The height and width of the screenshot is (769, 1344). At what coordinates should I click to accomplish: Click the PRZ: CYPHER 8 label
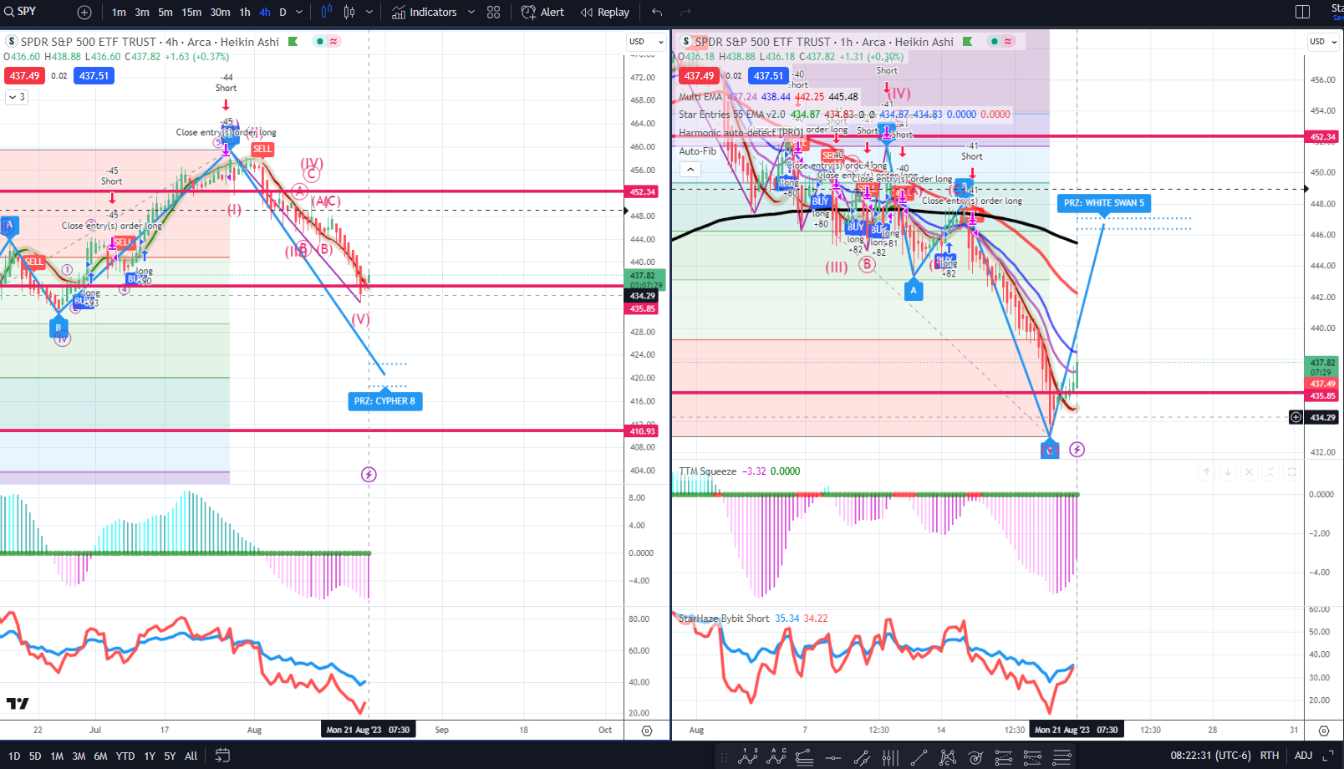(x=384, y=401)
